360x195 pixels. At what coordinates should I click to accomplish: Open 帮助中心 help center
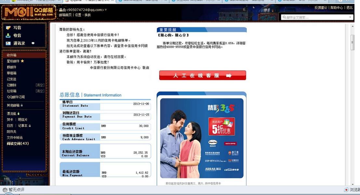[337, 7]
